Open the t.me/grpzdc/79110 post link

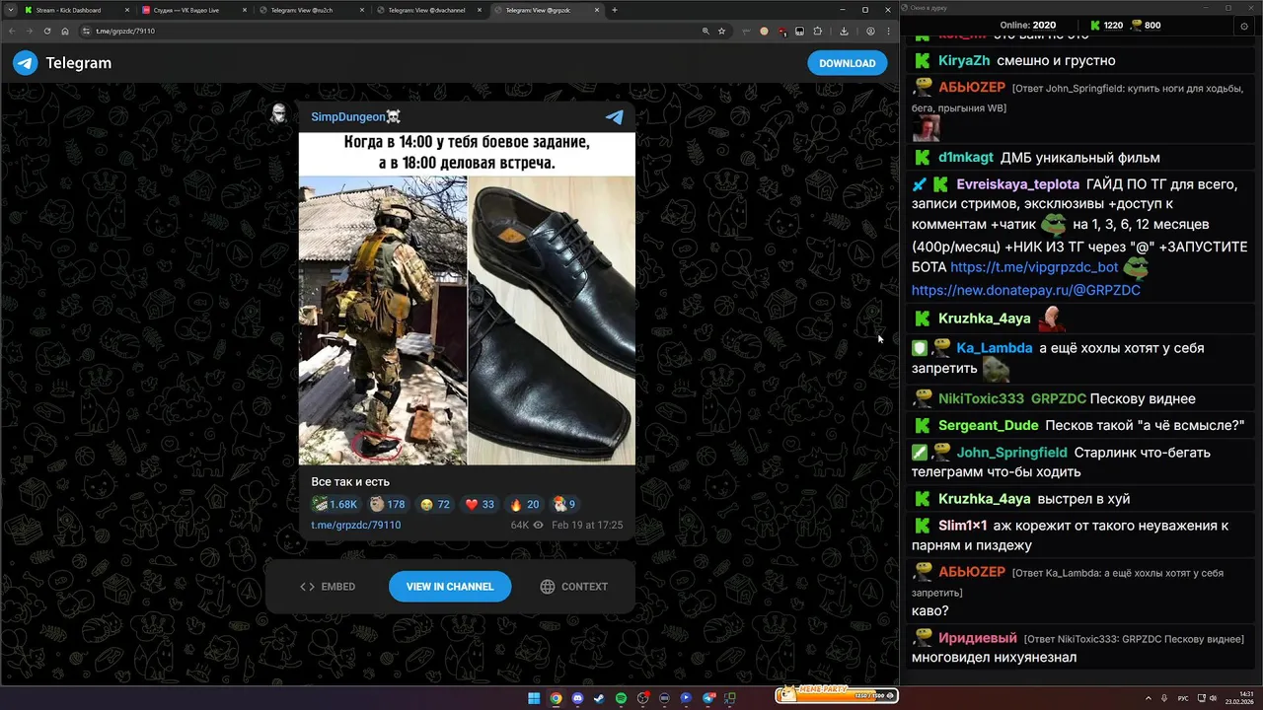pyautogui.click(x=355, y=525)
